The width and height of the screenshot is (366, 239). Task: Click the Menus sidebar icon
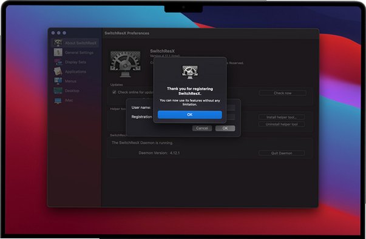coord(58,81)
